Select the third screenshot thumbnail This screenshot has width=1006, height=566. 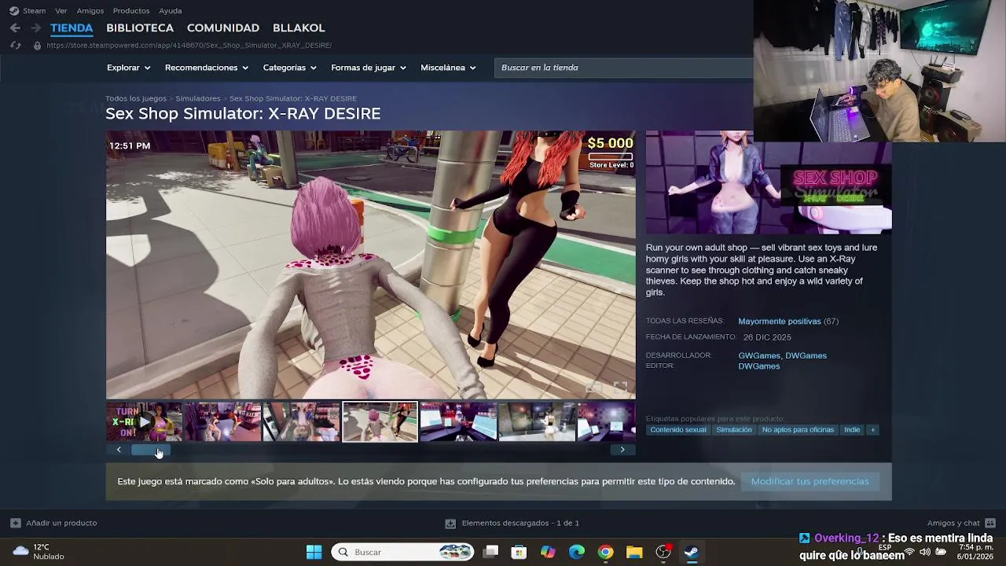[301, 422]
